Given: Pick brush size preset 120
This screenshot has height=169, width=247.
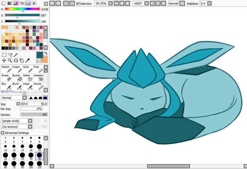Looking at the screenshot, I should [x=39, y=165].
